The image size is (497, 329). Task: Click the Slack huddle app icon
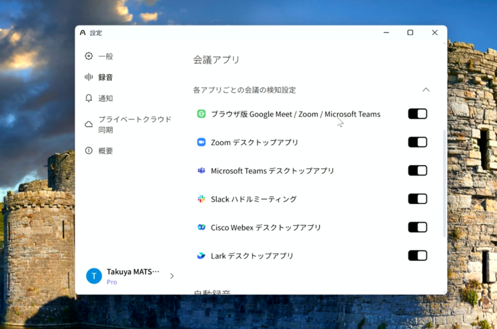(x=201, y=199)
